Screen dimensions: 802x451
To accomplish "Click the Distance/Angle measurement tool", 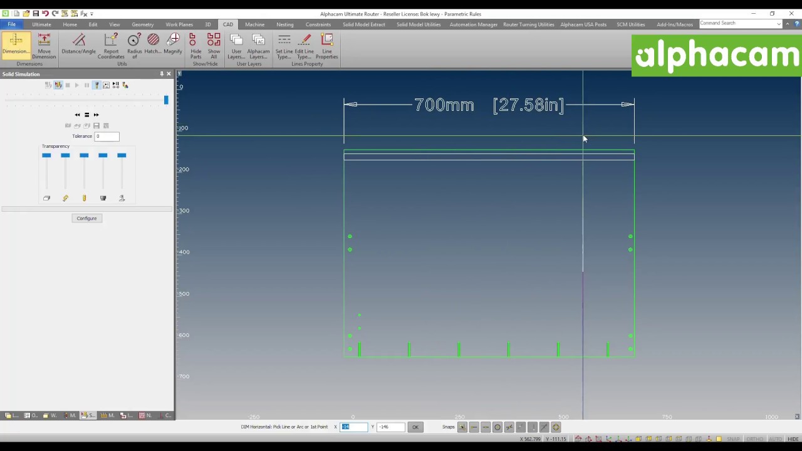I will click(78, 44).
